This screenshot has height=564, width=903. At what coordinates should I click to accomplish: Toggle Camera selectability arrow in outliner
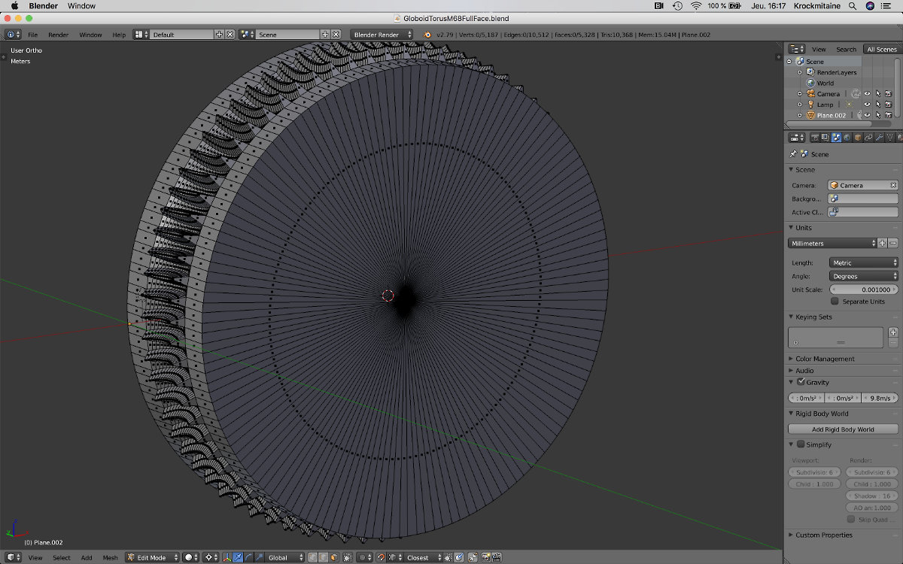(x=877, y=94)
